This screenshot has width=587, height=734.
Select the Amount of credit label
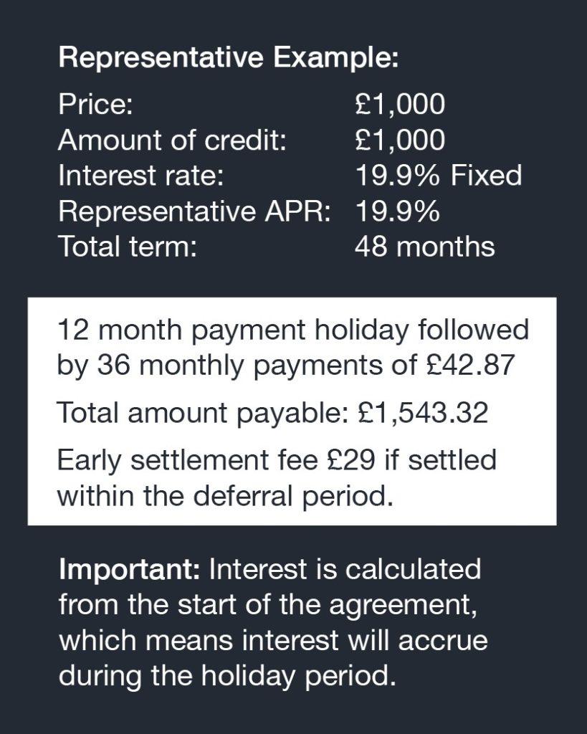(x=172, y=140)
